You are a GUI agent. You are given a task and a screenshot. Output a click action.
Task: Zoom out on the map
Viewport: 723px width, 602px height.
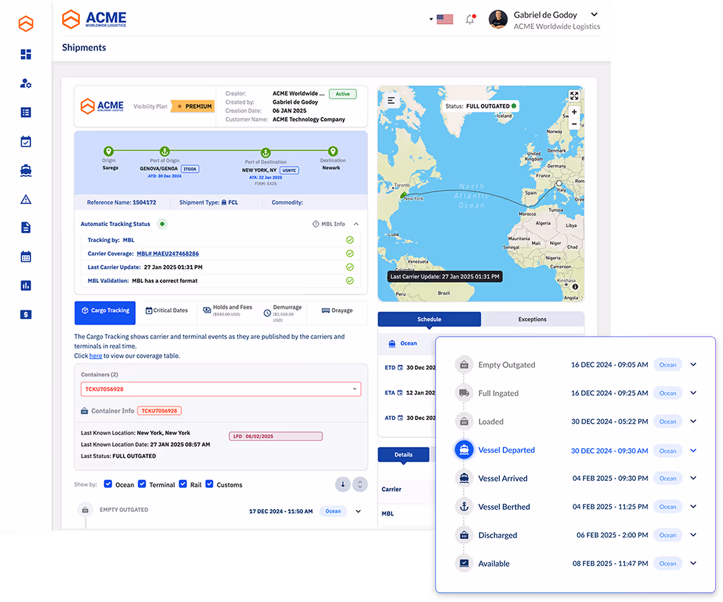(x=574, y=124)
